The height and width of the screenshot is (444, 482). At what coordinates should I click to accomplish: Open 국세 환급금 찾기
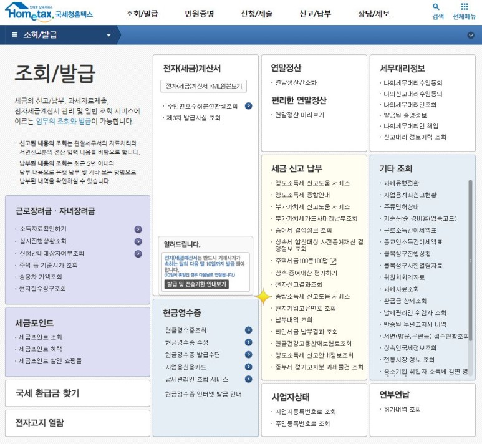77,393
